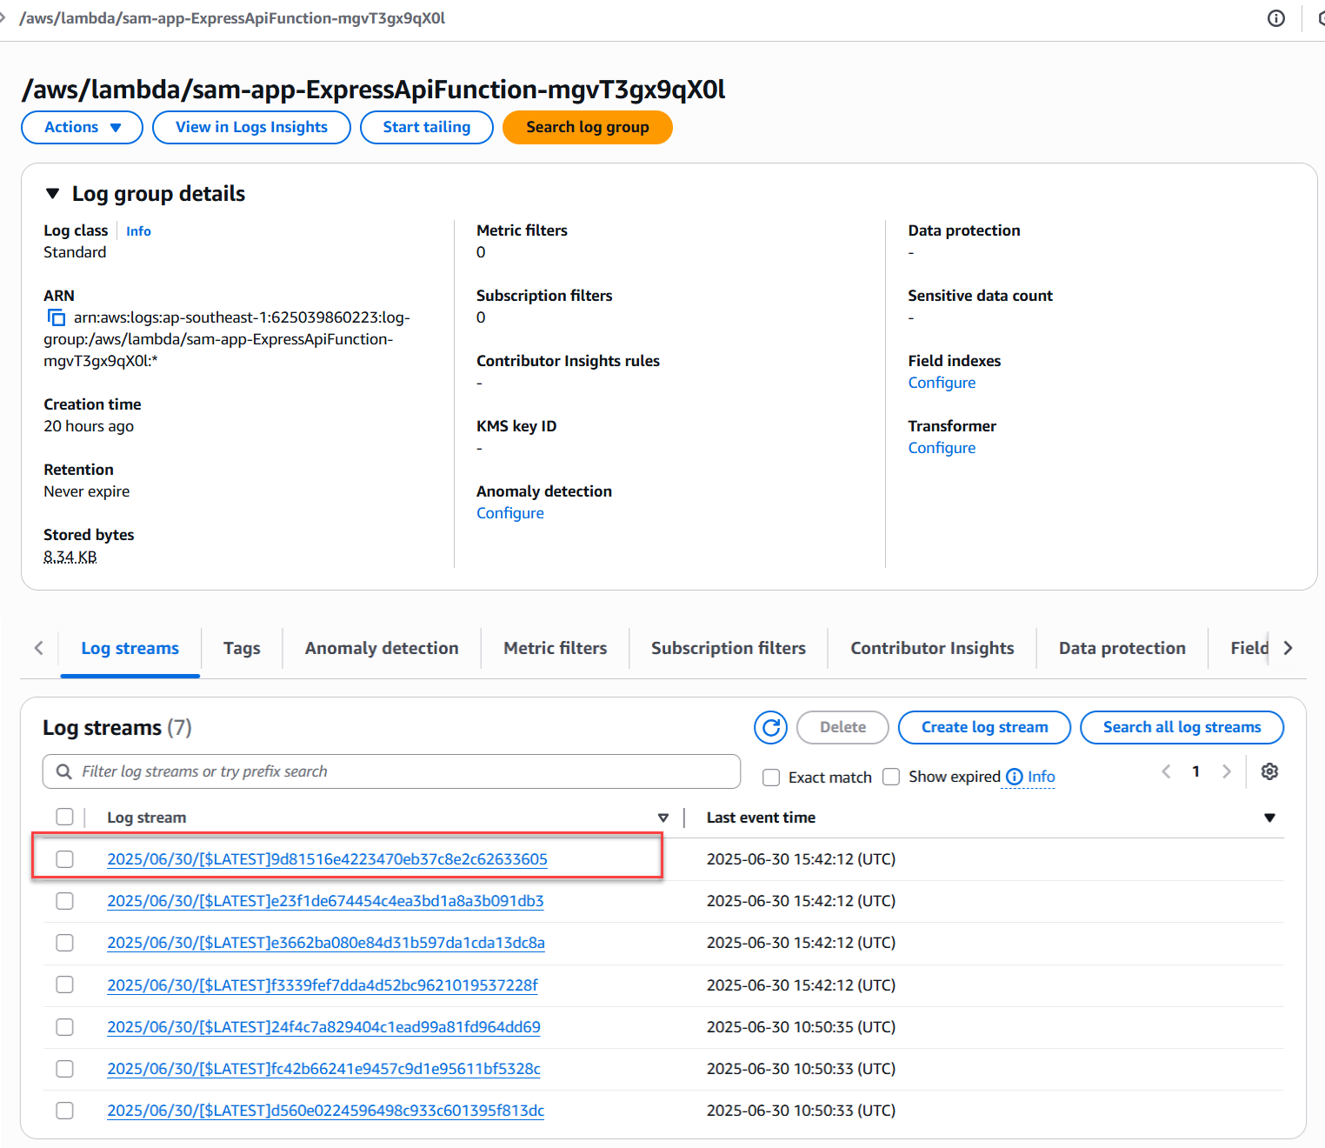Click View in Logs Insights button
Image resolution: width=1325 pixels, height=1148 pixels.
[251, 127]
